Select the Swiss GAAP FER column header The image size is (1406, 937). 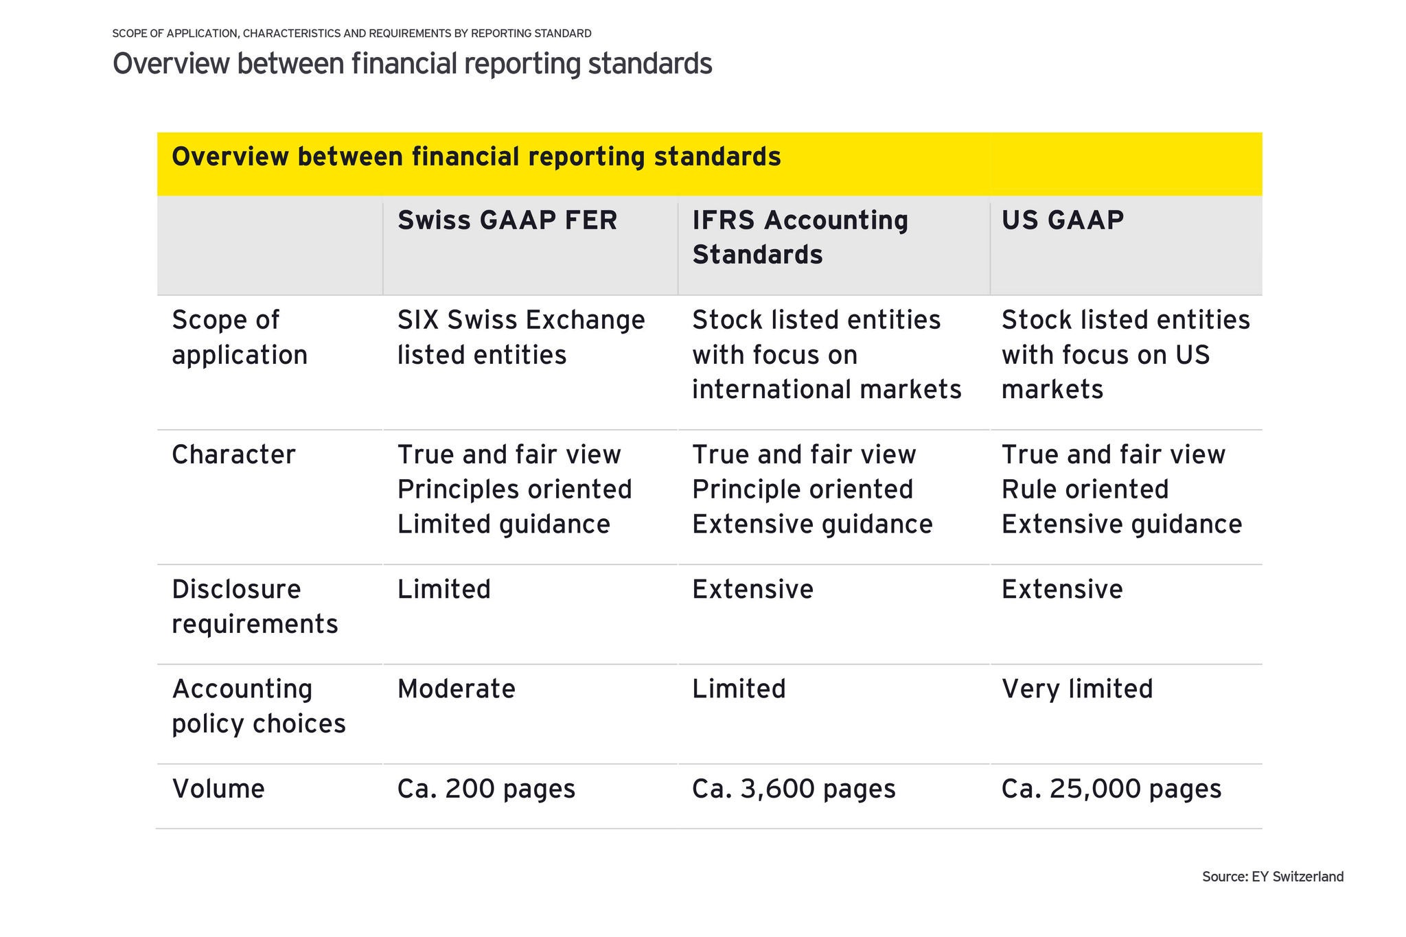coord(507,220)
